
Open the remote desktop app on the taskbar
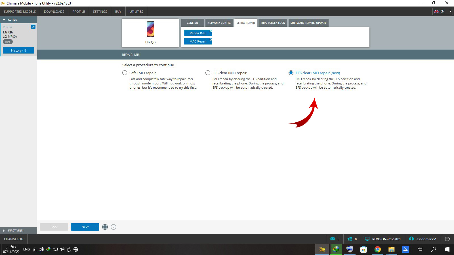pos(350,249)
